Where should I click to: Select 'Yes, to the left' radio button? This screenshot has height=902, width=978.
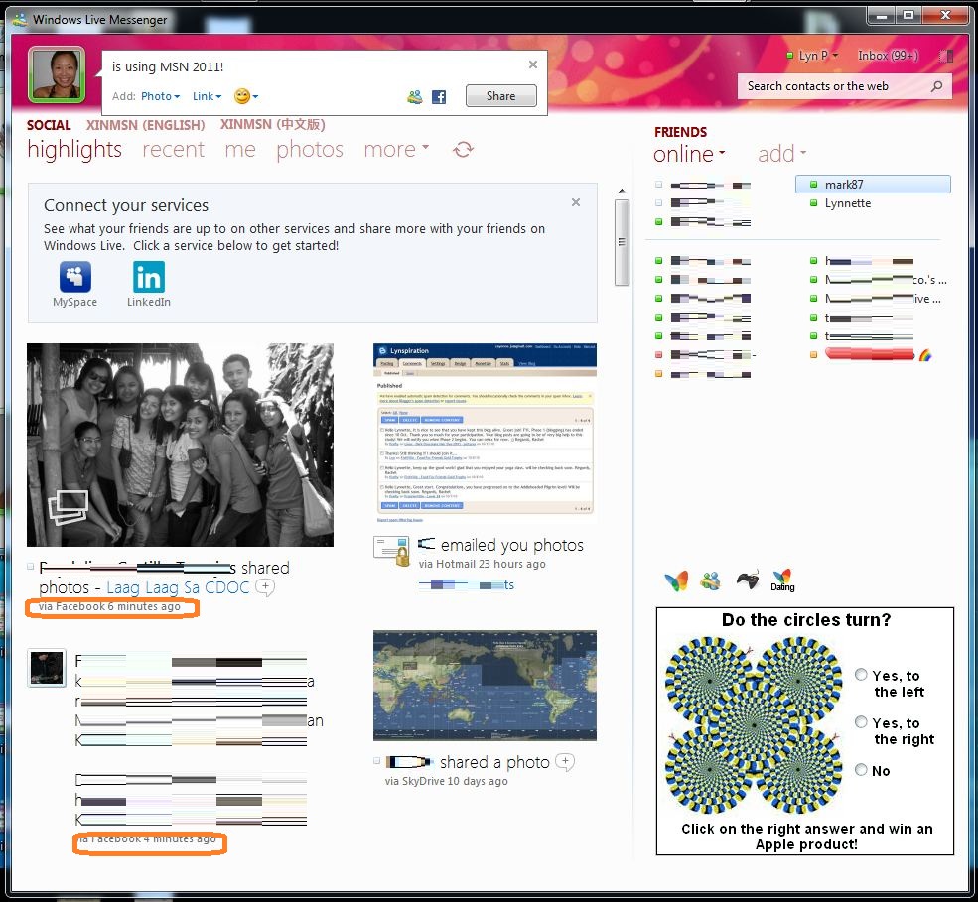(861, 675)
